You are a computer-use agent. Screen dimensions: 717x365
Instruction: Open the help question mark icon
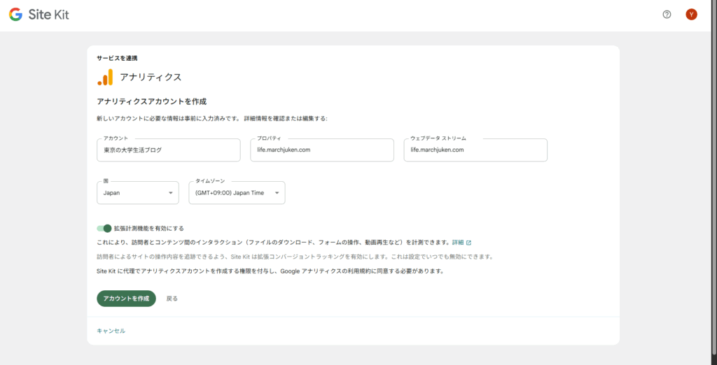coord(667,15)
